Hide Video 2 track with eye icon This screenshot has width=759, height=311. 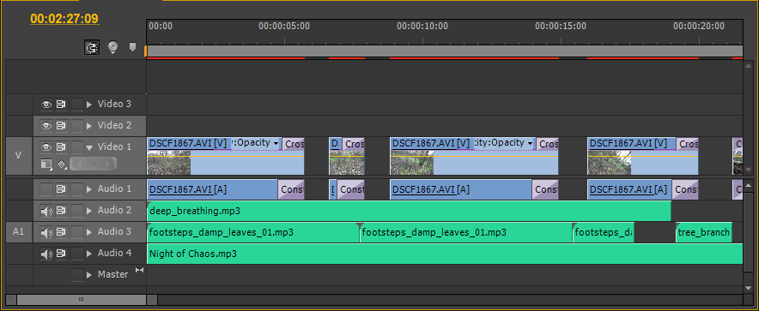(46, 126)
